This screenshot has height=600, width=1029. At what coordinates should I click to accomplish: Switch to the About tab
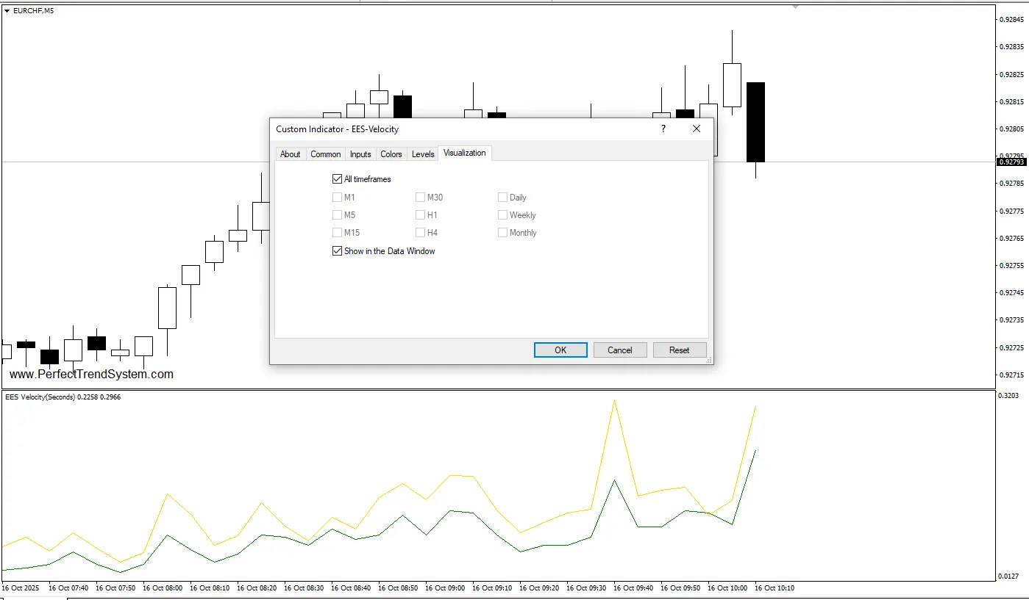pyautogui.click(x=290, y=154)
